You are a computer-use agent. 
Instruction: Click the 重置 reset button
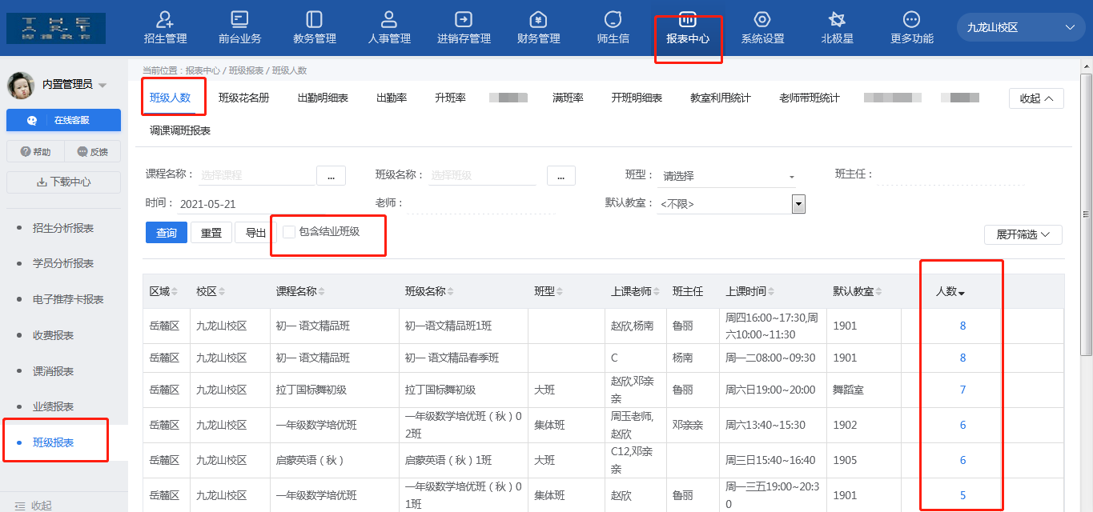click(x=211, y=233)
